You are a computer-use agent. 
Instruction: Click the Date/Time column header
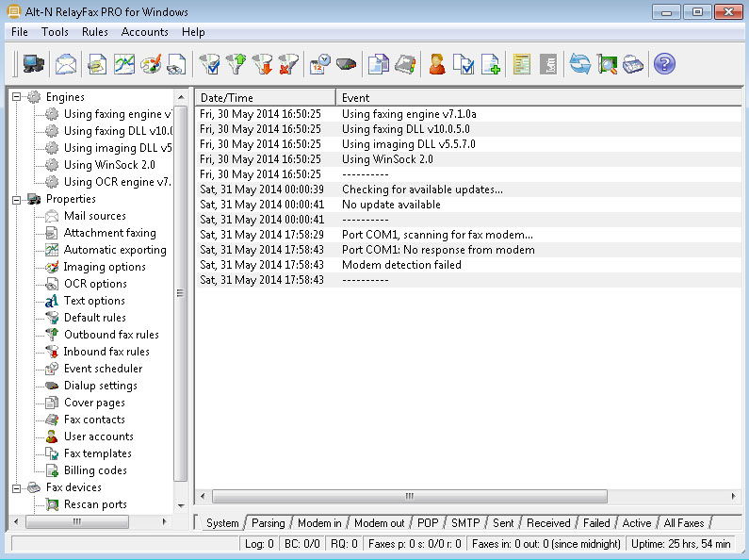click(x=264, y=97)
